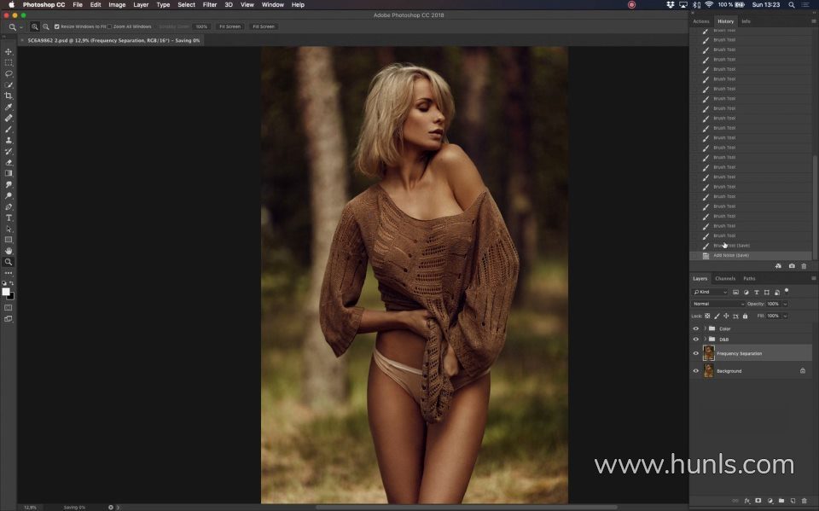Expand the D&B layer group
Screen dimensions: 819x511
coord(705,340)
